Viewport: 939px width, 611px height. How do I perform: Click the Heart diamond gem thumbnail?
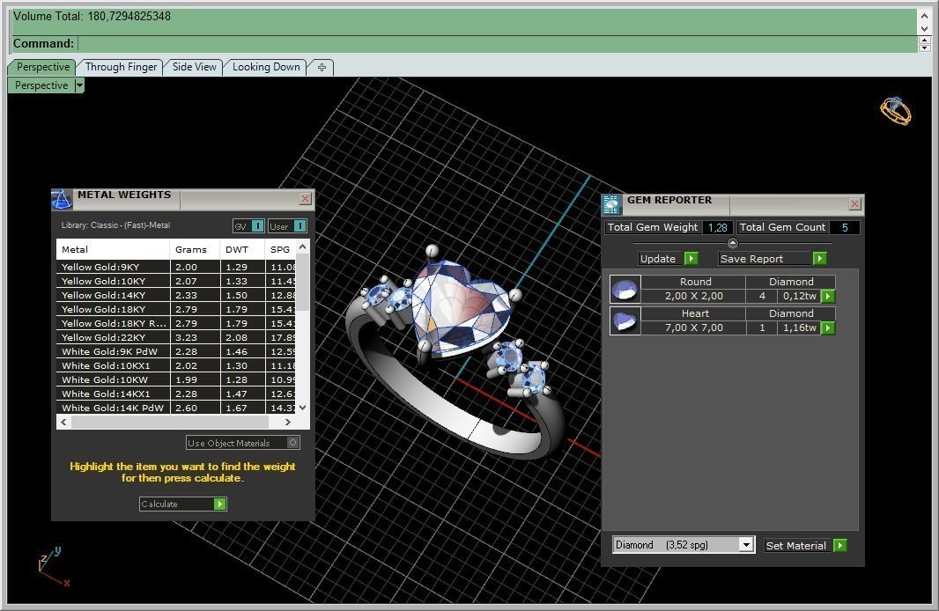pos(625,320)
